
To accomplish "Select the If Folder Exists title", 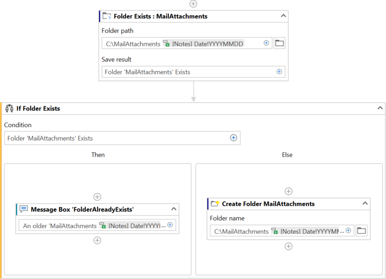I will (38, 109).
